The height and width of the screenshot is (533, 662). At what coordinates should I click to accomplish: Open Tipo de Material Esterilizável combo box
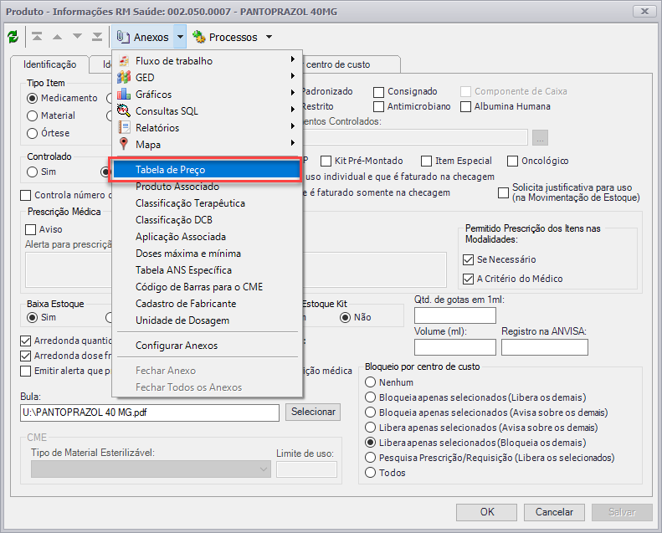[151, 469]
